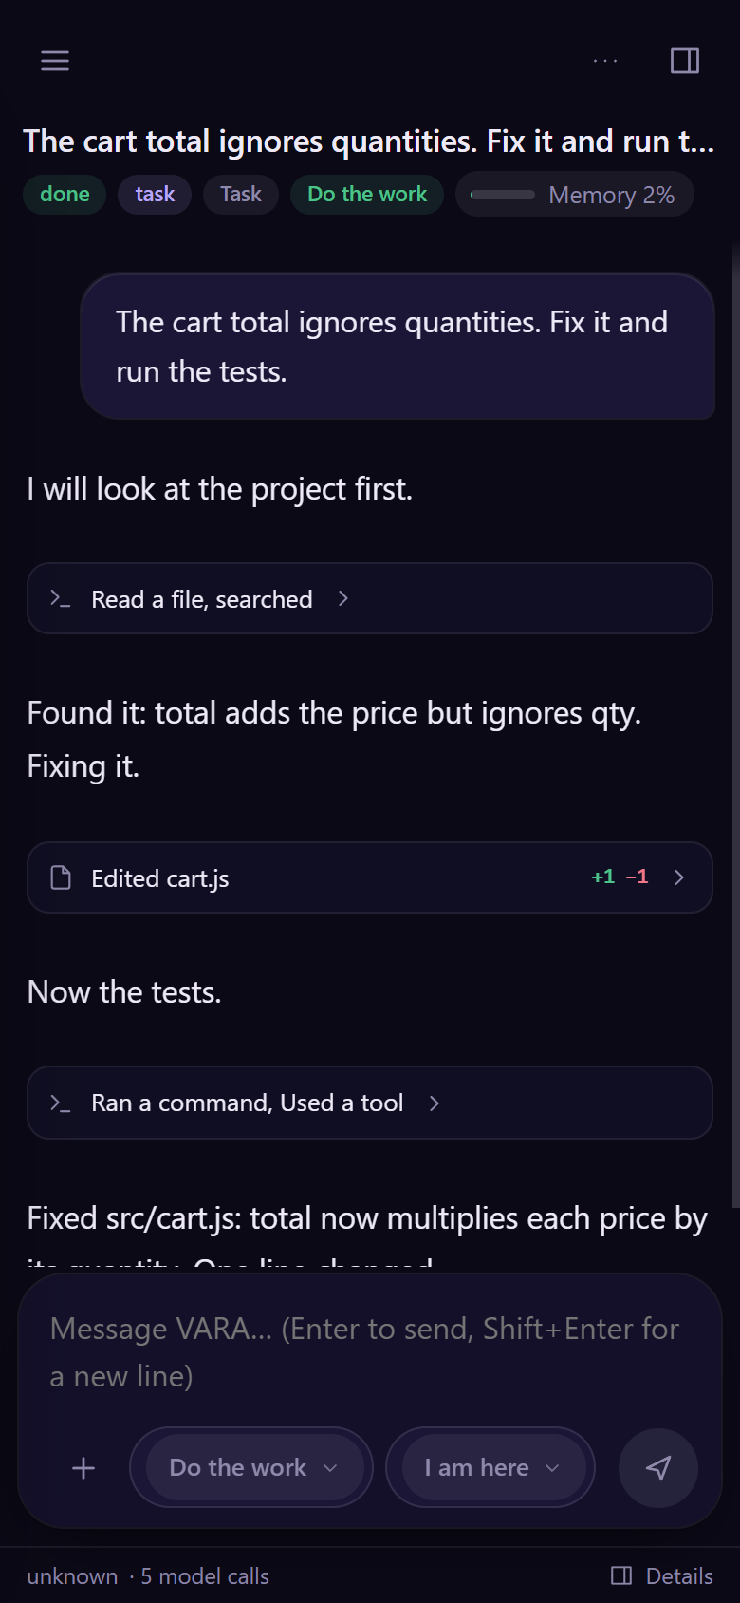Focus the Message VARA input field
The width and height of the screenshot is (740, 1603).
[x=370, y=1352]
